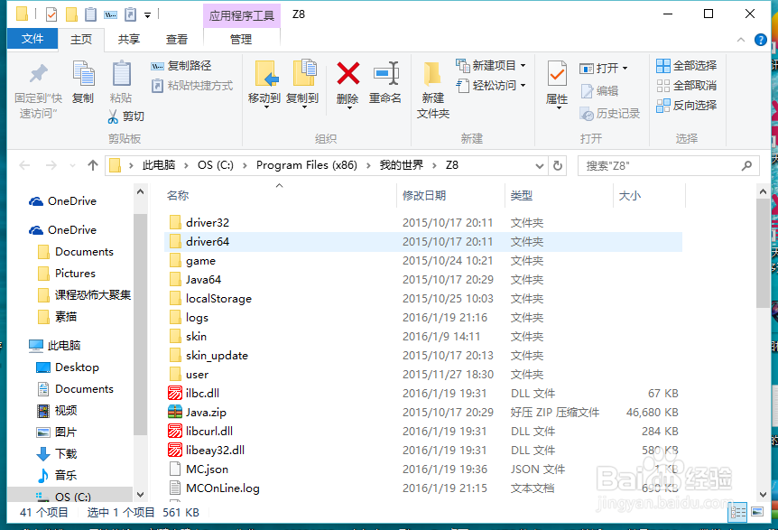Screen dimensions: 778x530
Task: Click Cut scissors icon
Action: 113,116
